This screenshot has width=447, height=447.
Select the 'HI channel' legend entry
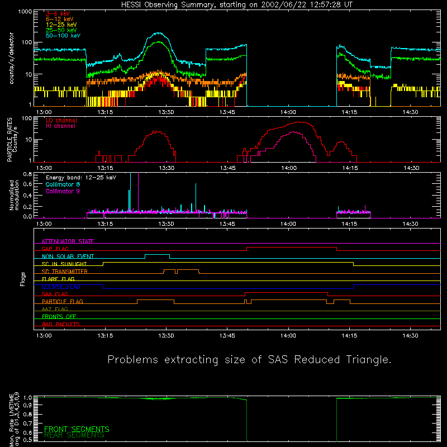click(60, 126)
